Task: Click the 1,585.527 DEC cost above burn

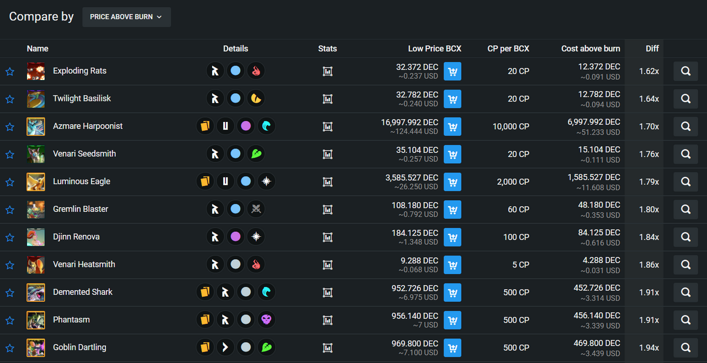Action: (594, 177)
